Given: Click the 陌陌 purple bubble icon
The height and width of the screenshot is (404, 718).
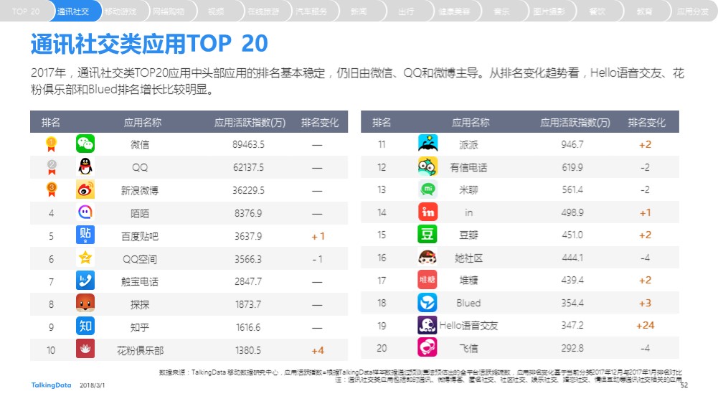Looking at the screenshot, I should (85, 212).
